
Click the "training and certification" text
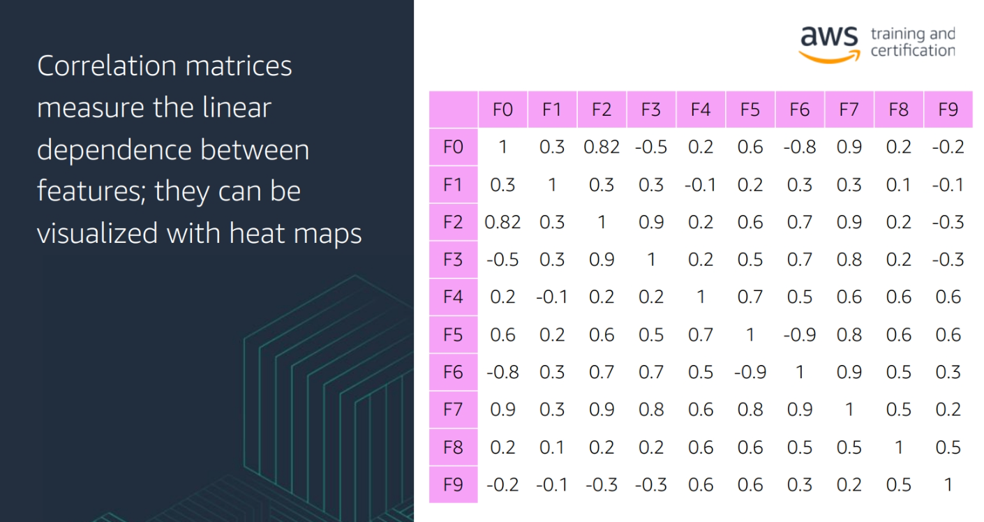912,43
